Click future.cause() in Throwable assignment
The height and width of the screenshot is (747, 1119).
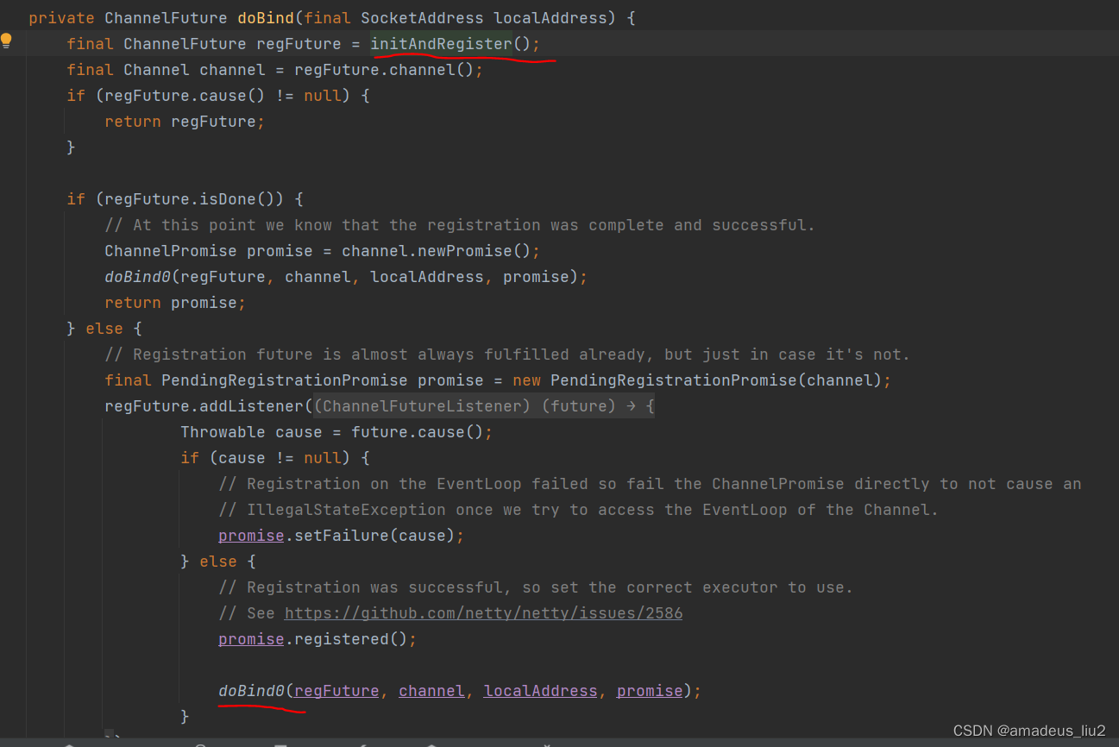tap(417, 432)
